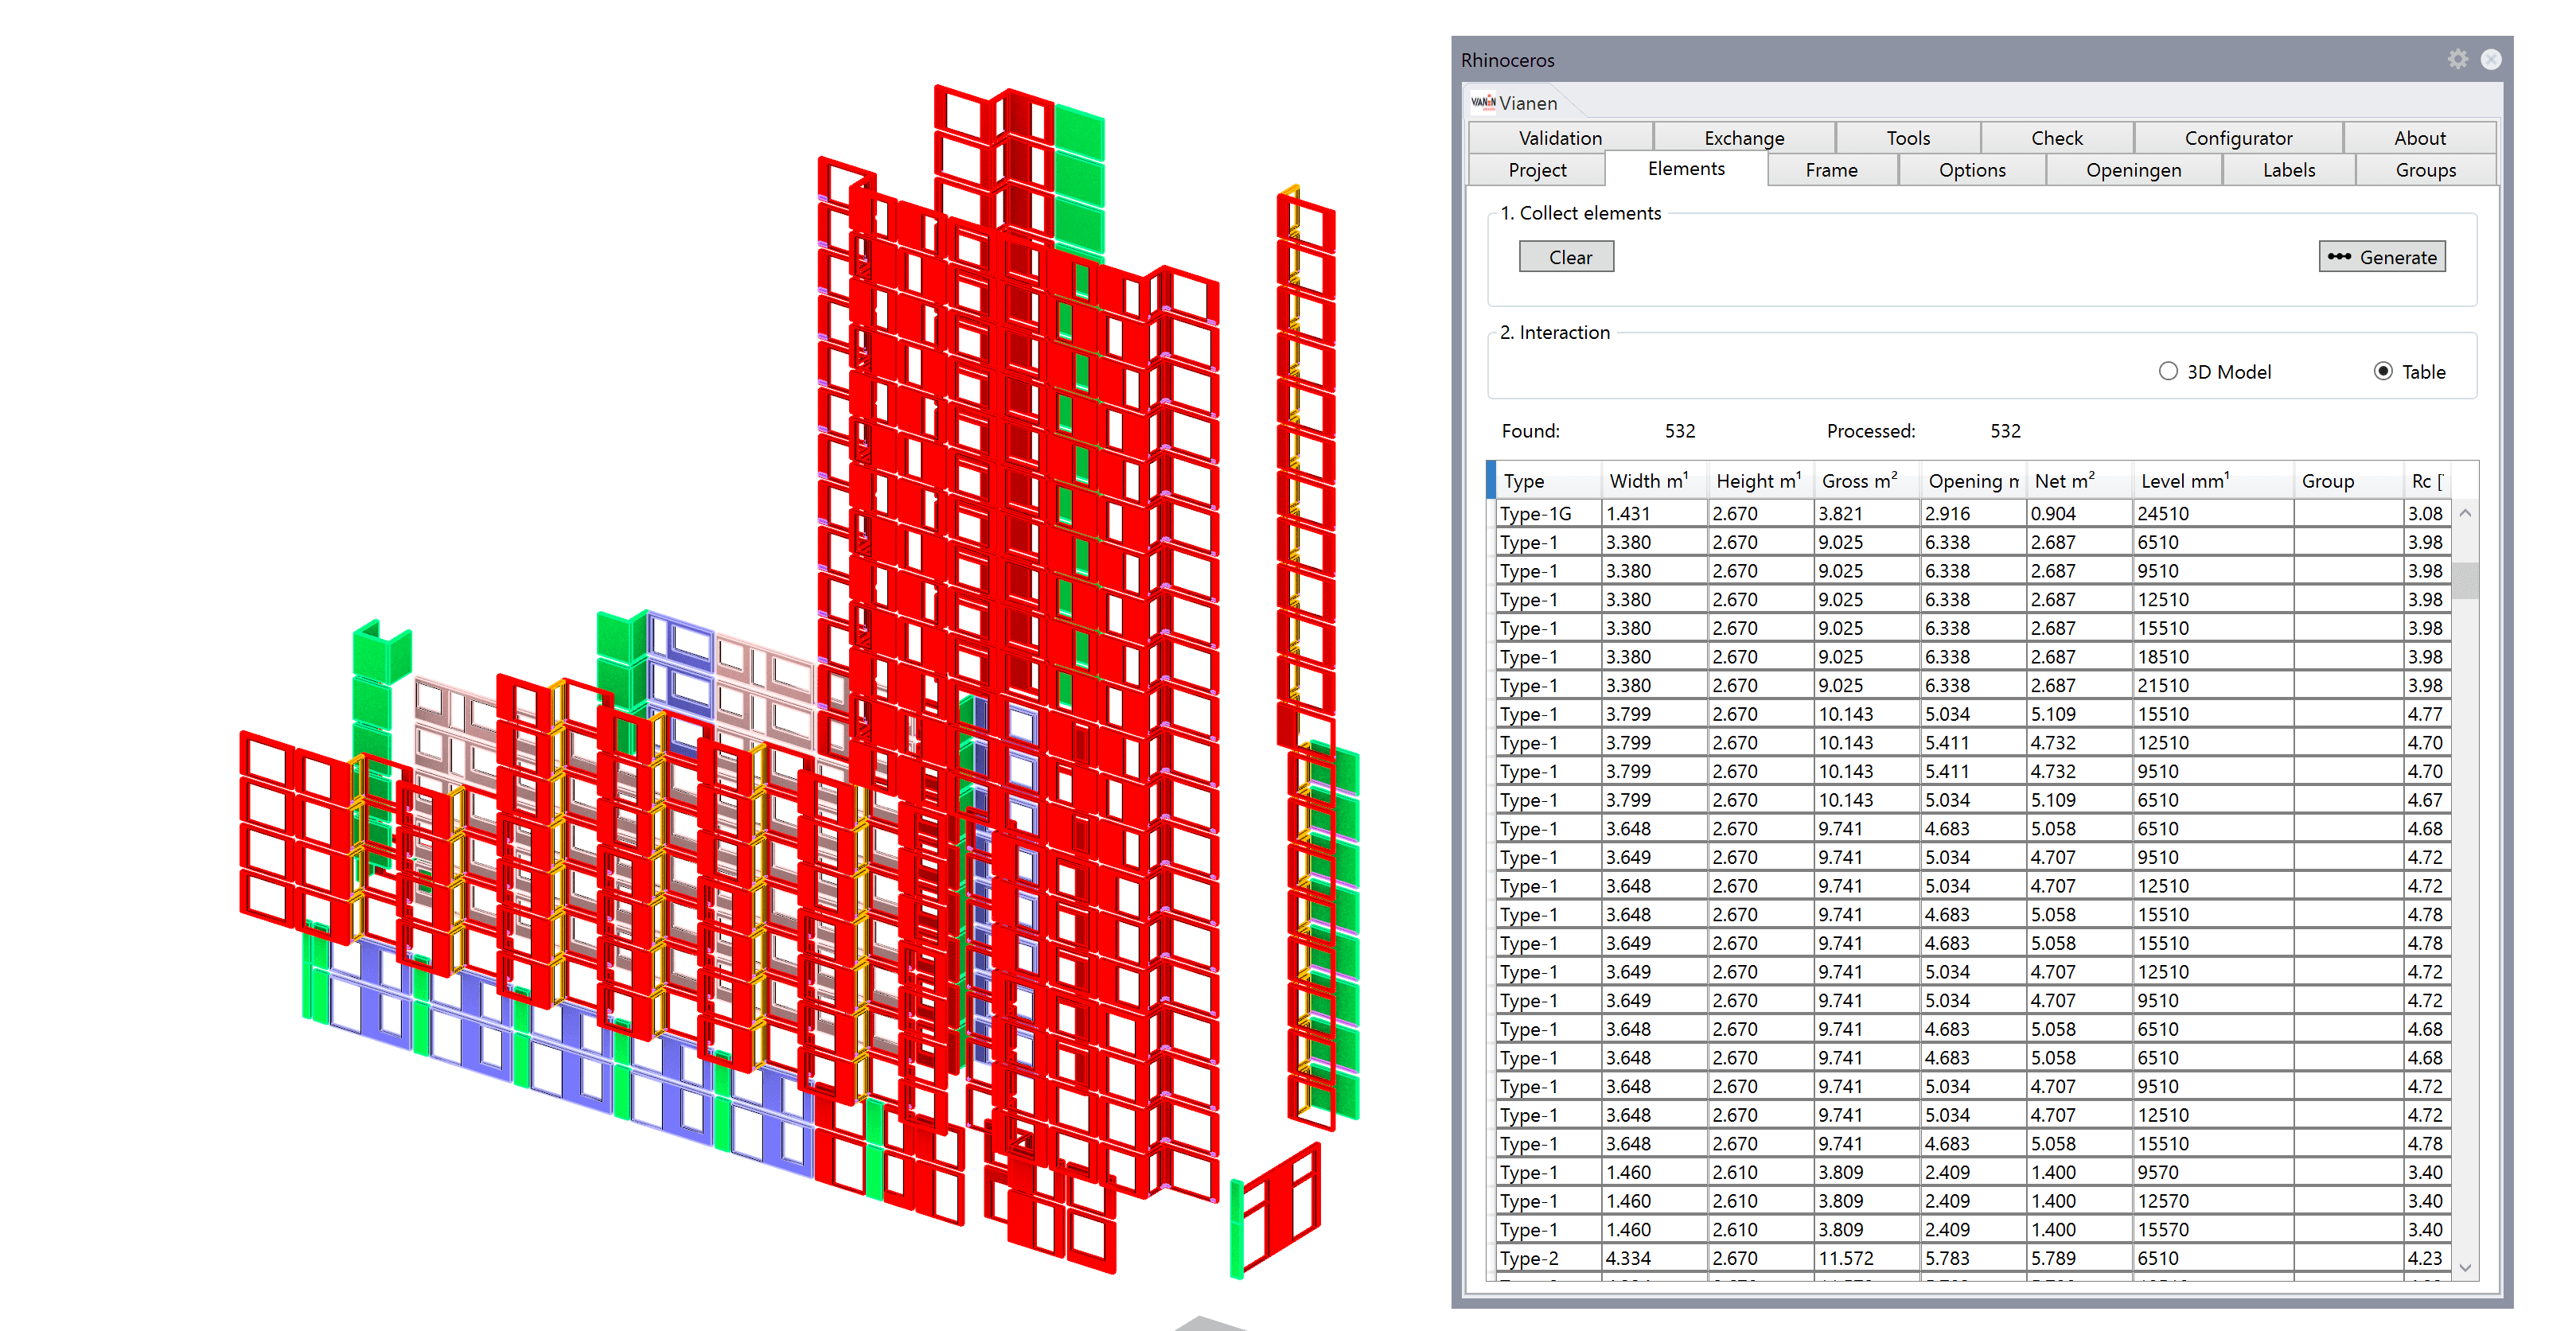Select the Type-2 row at level 6510

tap(1974, 1258)
